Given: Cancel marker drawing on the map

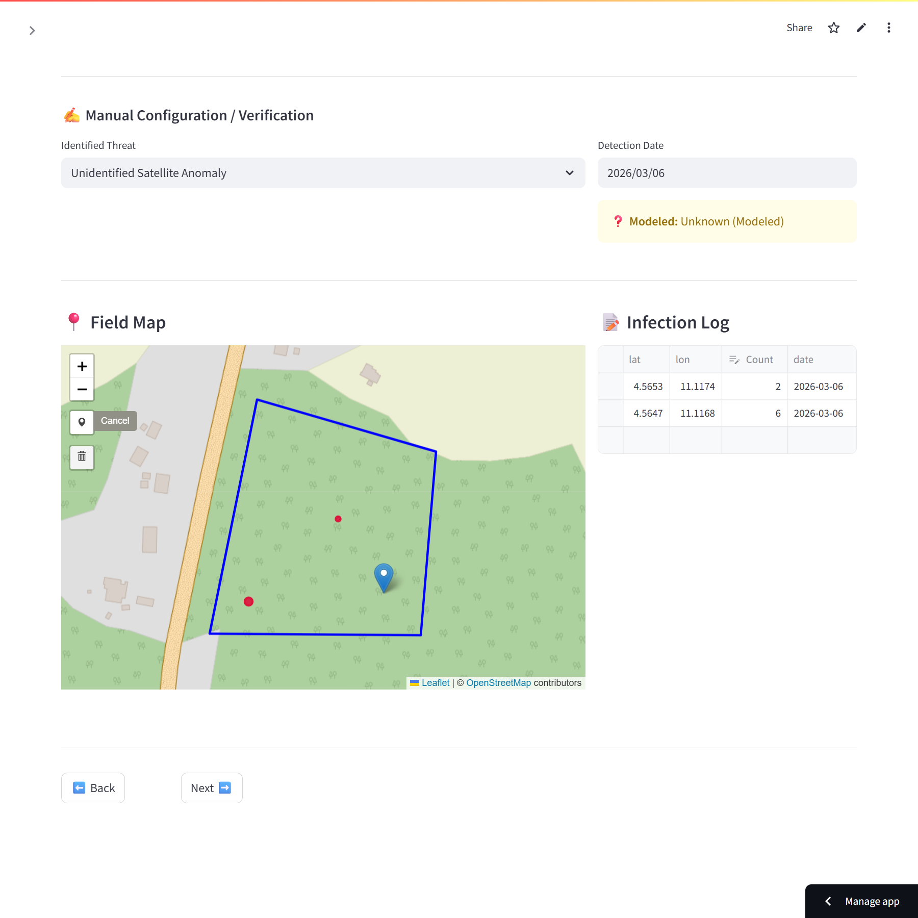Looking at the screenshot, I should (x=115, y=421).
